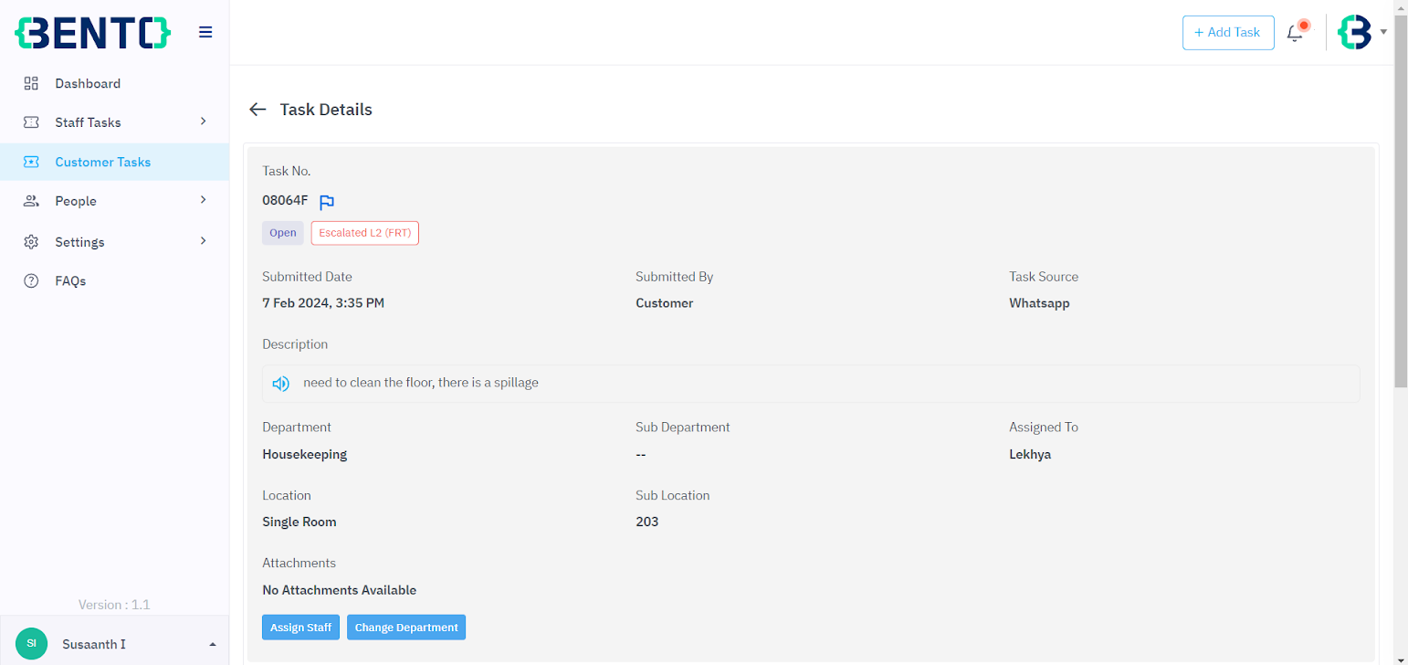Click the Add Task button
Screen dimensions: 1408x665
click(1228, 32)
